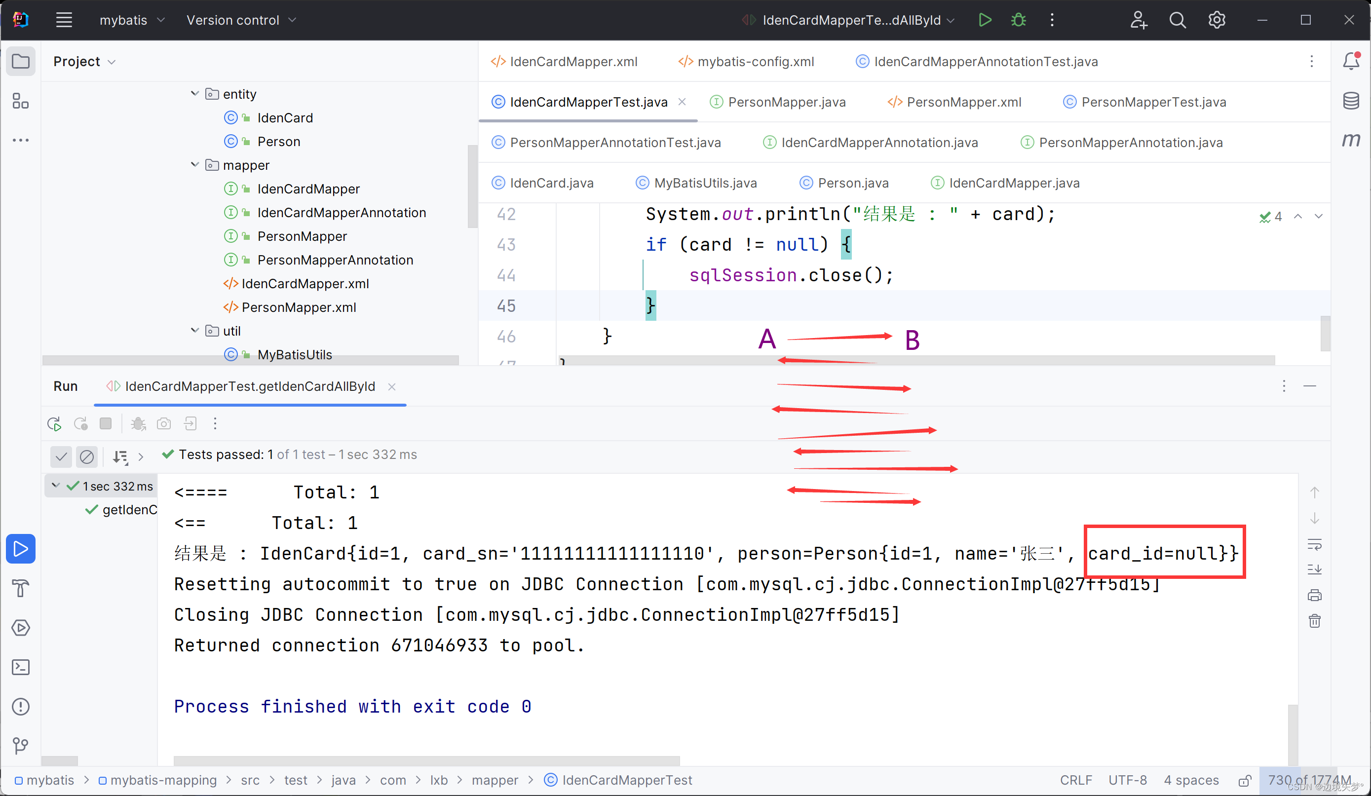Viewport: 1371px width, 796px height.
Task: Open run configuration selector dropdown
Action: [849, 20]
